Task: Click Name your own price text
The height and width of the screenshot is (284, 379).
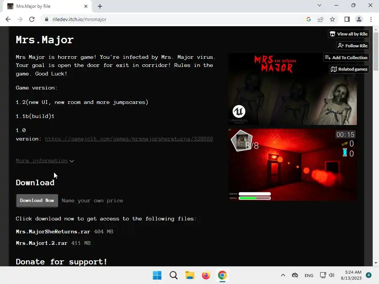Action: coord(92,201)
